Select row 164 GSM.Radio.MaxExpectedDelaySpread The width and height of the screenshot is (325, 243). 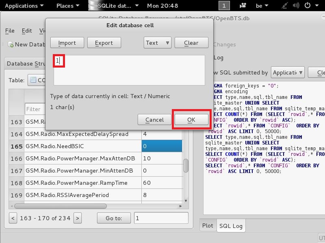83,134
